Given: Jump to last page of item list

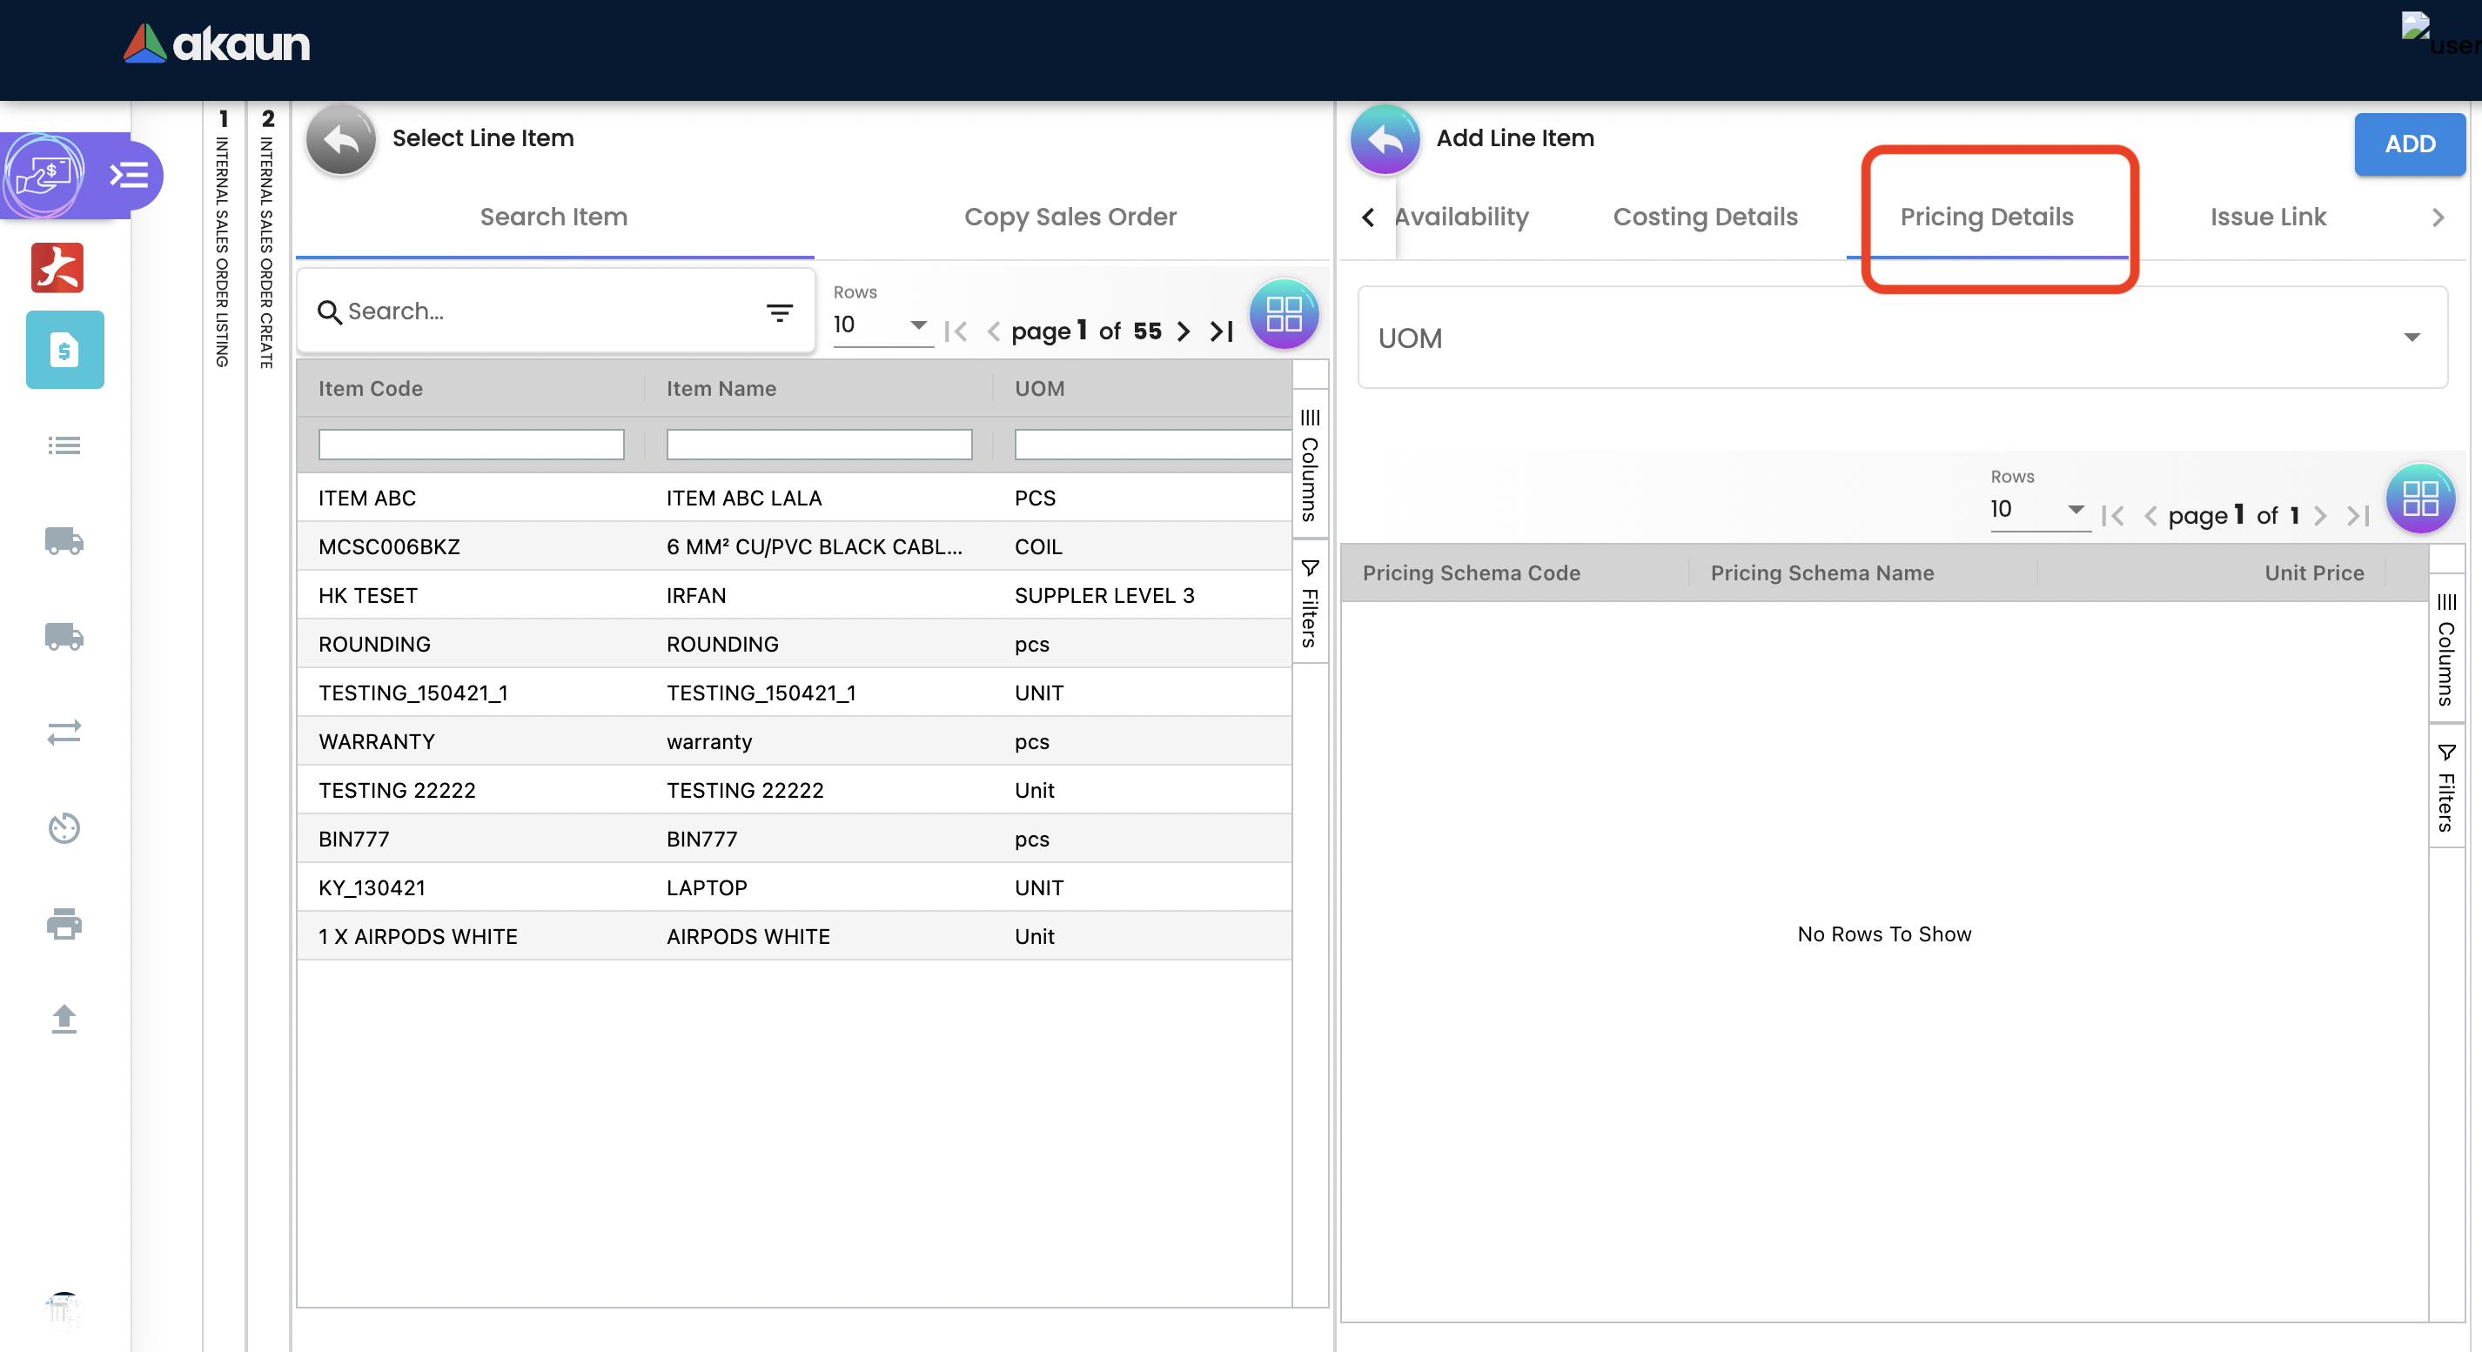Looking at the screenshot, I should [1222, 331].
